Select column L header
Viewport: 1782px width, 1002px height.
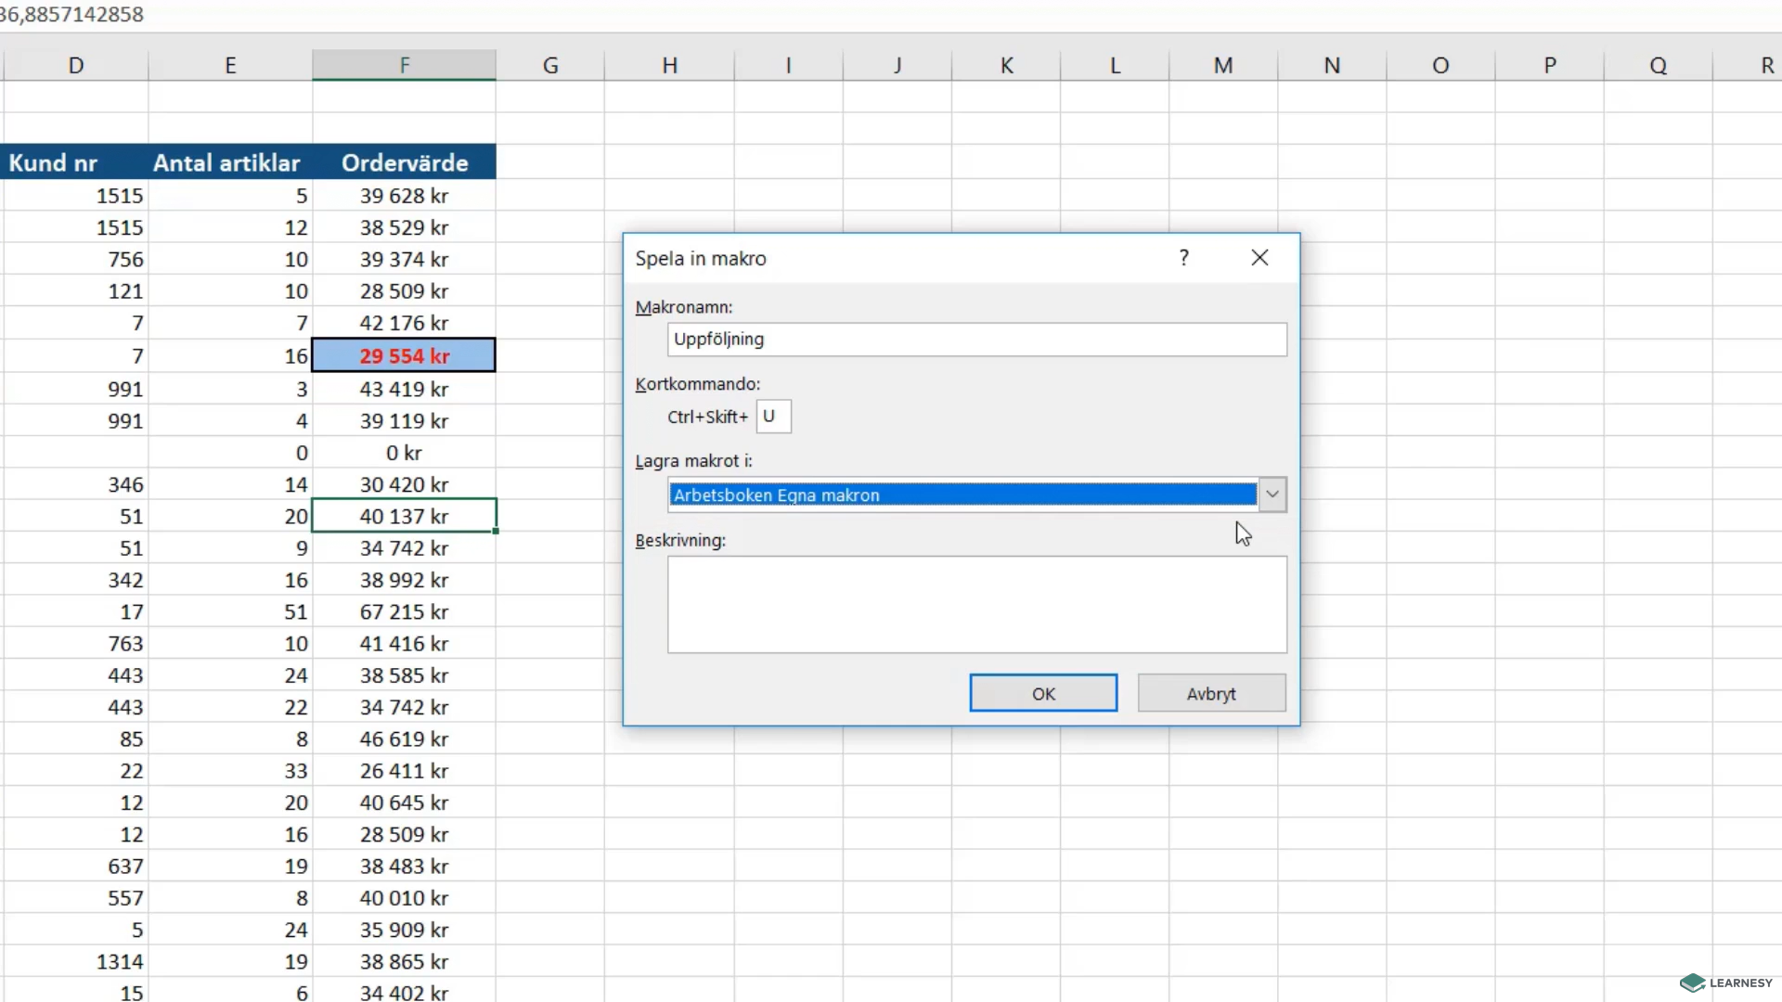(1115, 65)
